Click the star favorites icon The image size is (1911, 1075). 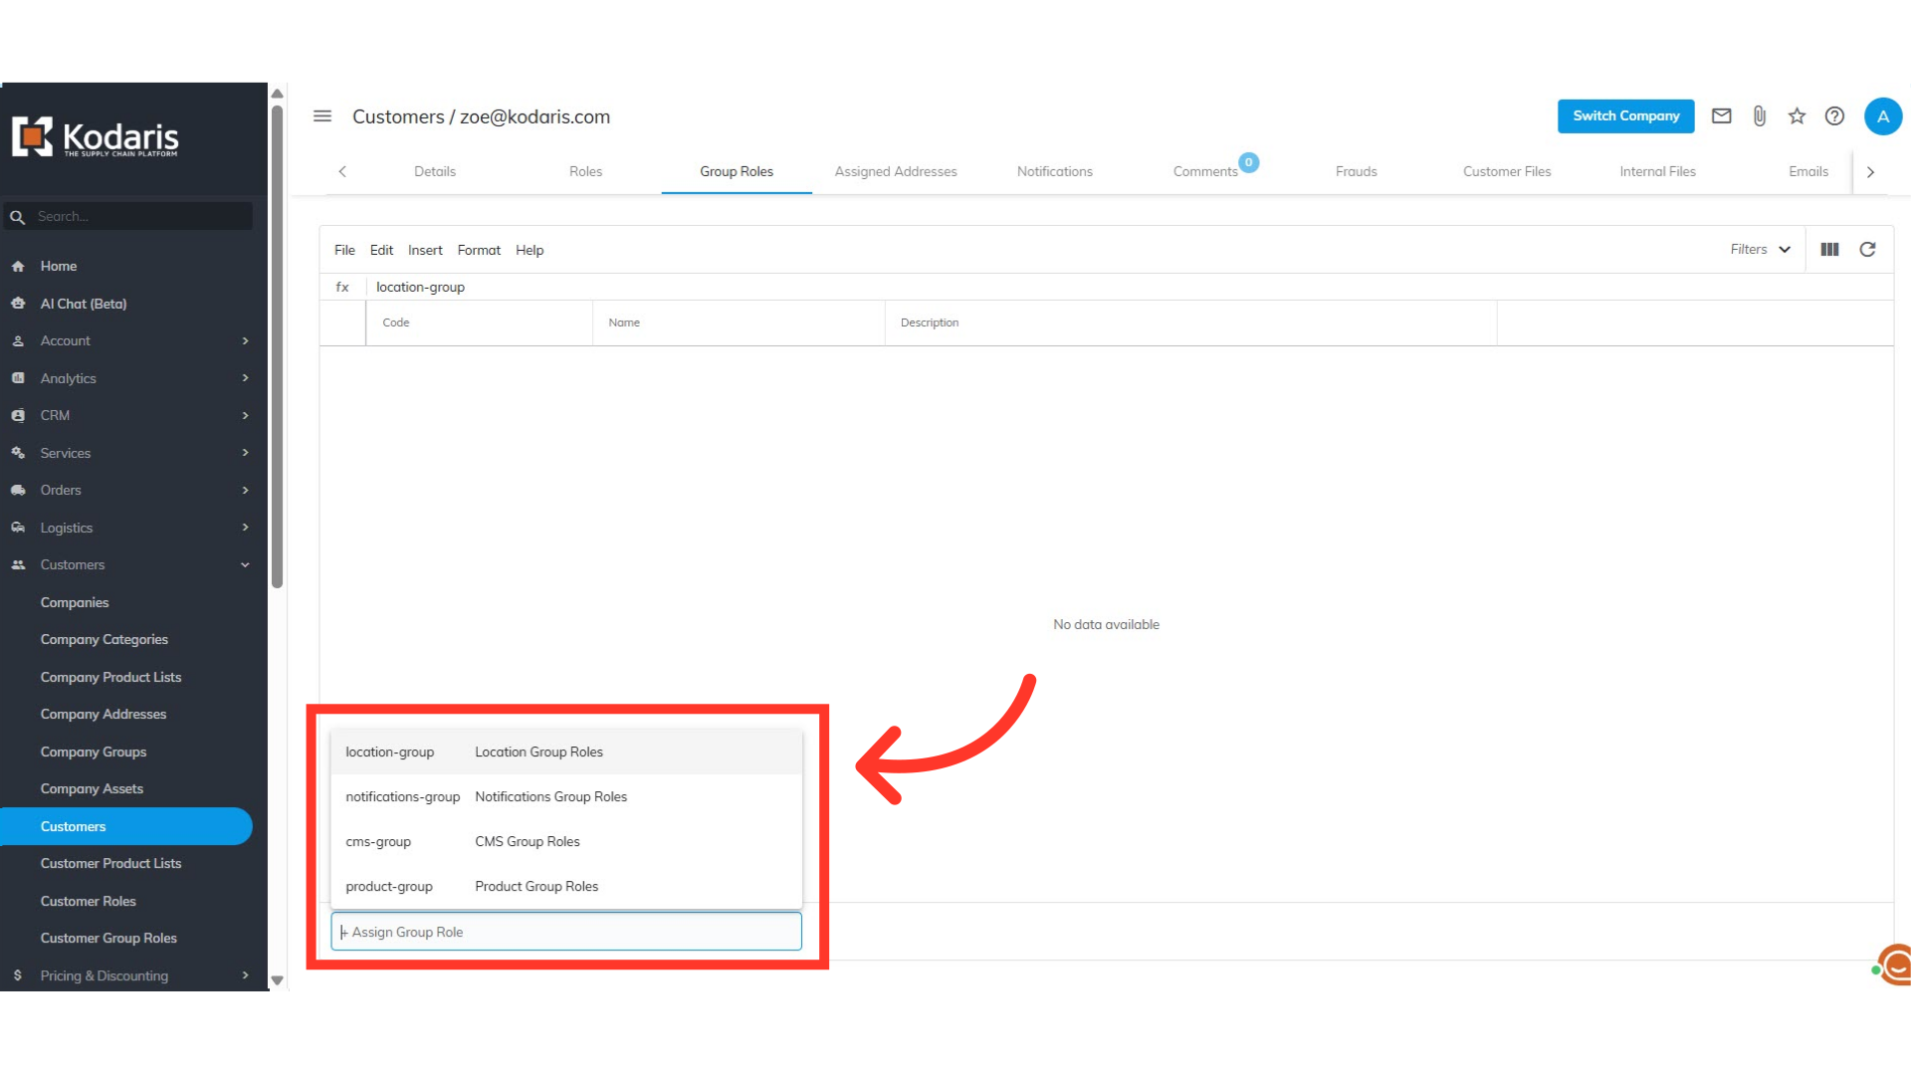(1797, 116)
